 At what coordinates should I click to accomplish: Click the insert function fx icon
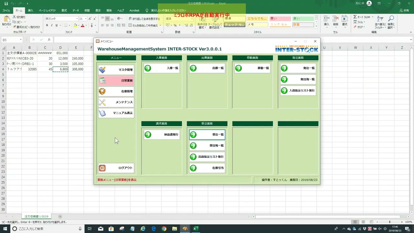[49, 39]
